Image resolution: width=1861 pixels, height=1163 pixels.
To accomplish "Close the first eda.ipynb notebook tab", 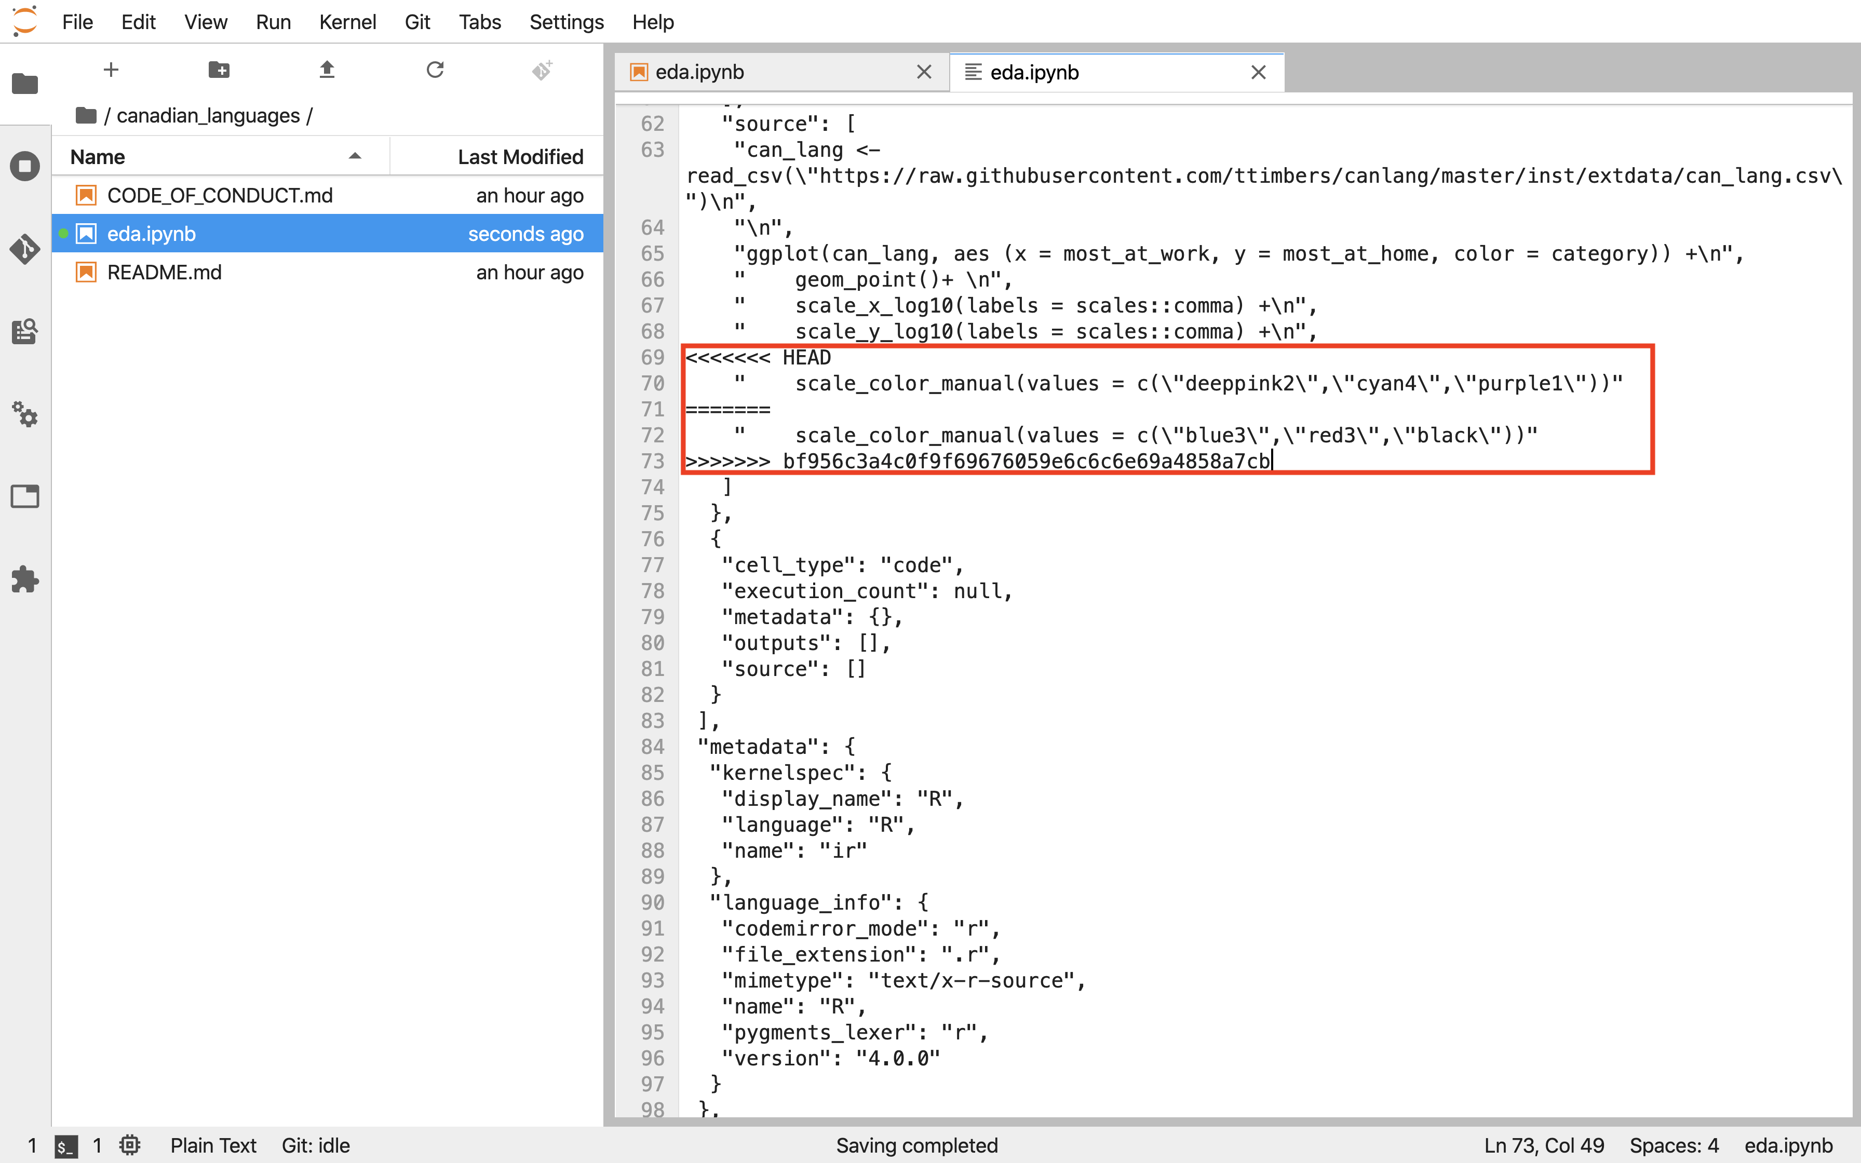I will pos(924,72).
